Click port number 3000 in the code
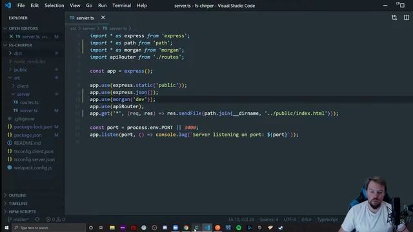The image size is (413, 232). (190, 128)
